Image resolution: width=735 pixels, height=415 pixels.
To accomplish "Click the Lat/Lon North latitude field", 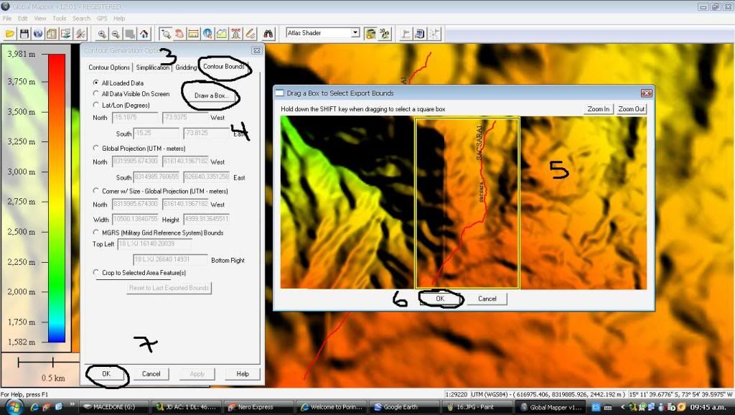I will 135,118.
